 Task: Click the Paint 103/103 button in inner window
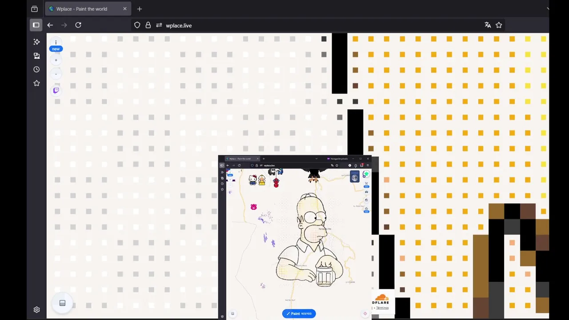coord(299,313)
